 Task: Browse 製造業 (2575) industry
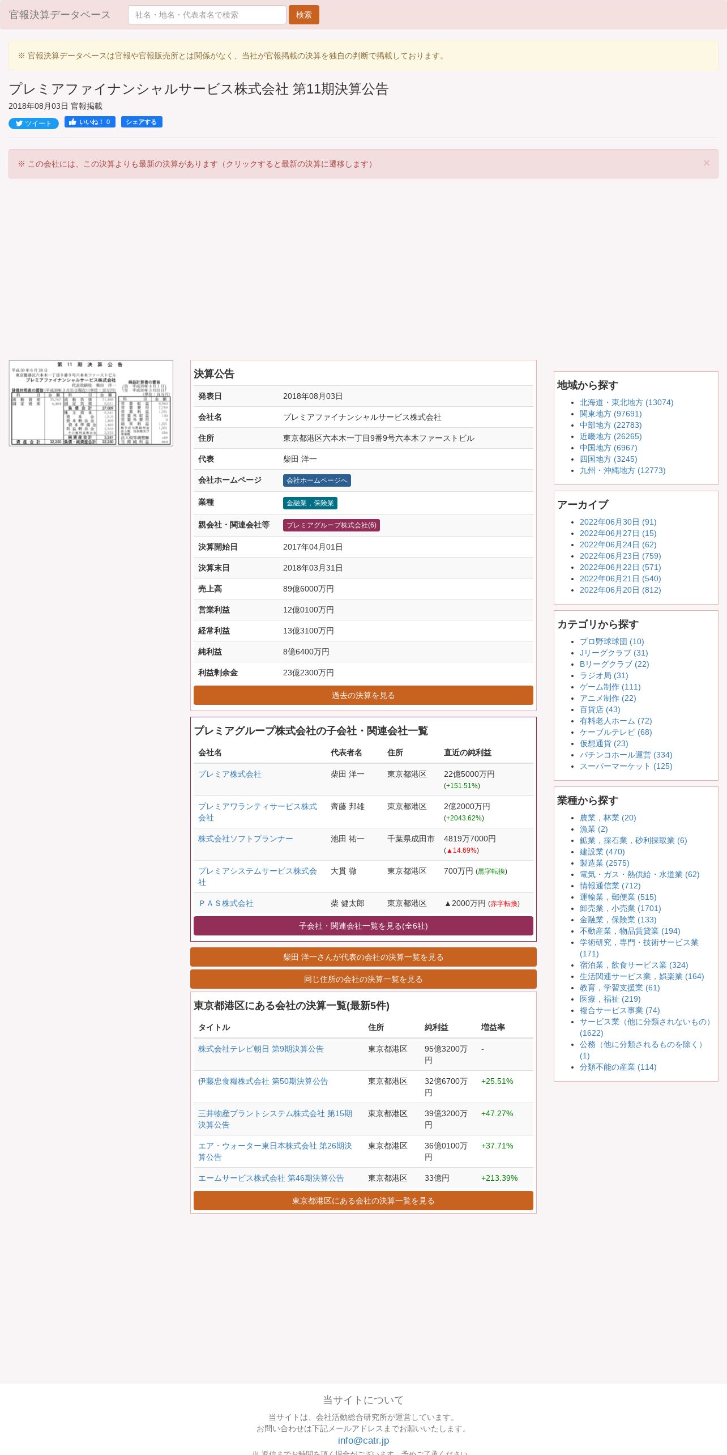605,863
